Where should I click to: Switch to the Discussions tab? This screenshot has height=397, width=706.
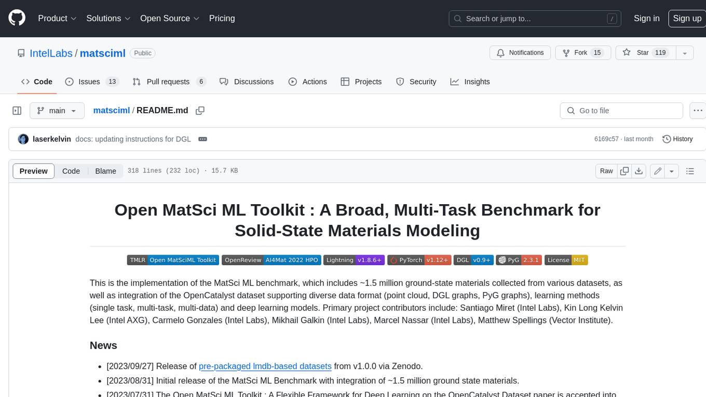click(247, 82)
